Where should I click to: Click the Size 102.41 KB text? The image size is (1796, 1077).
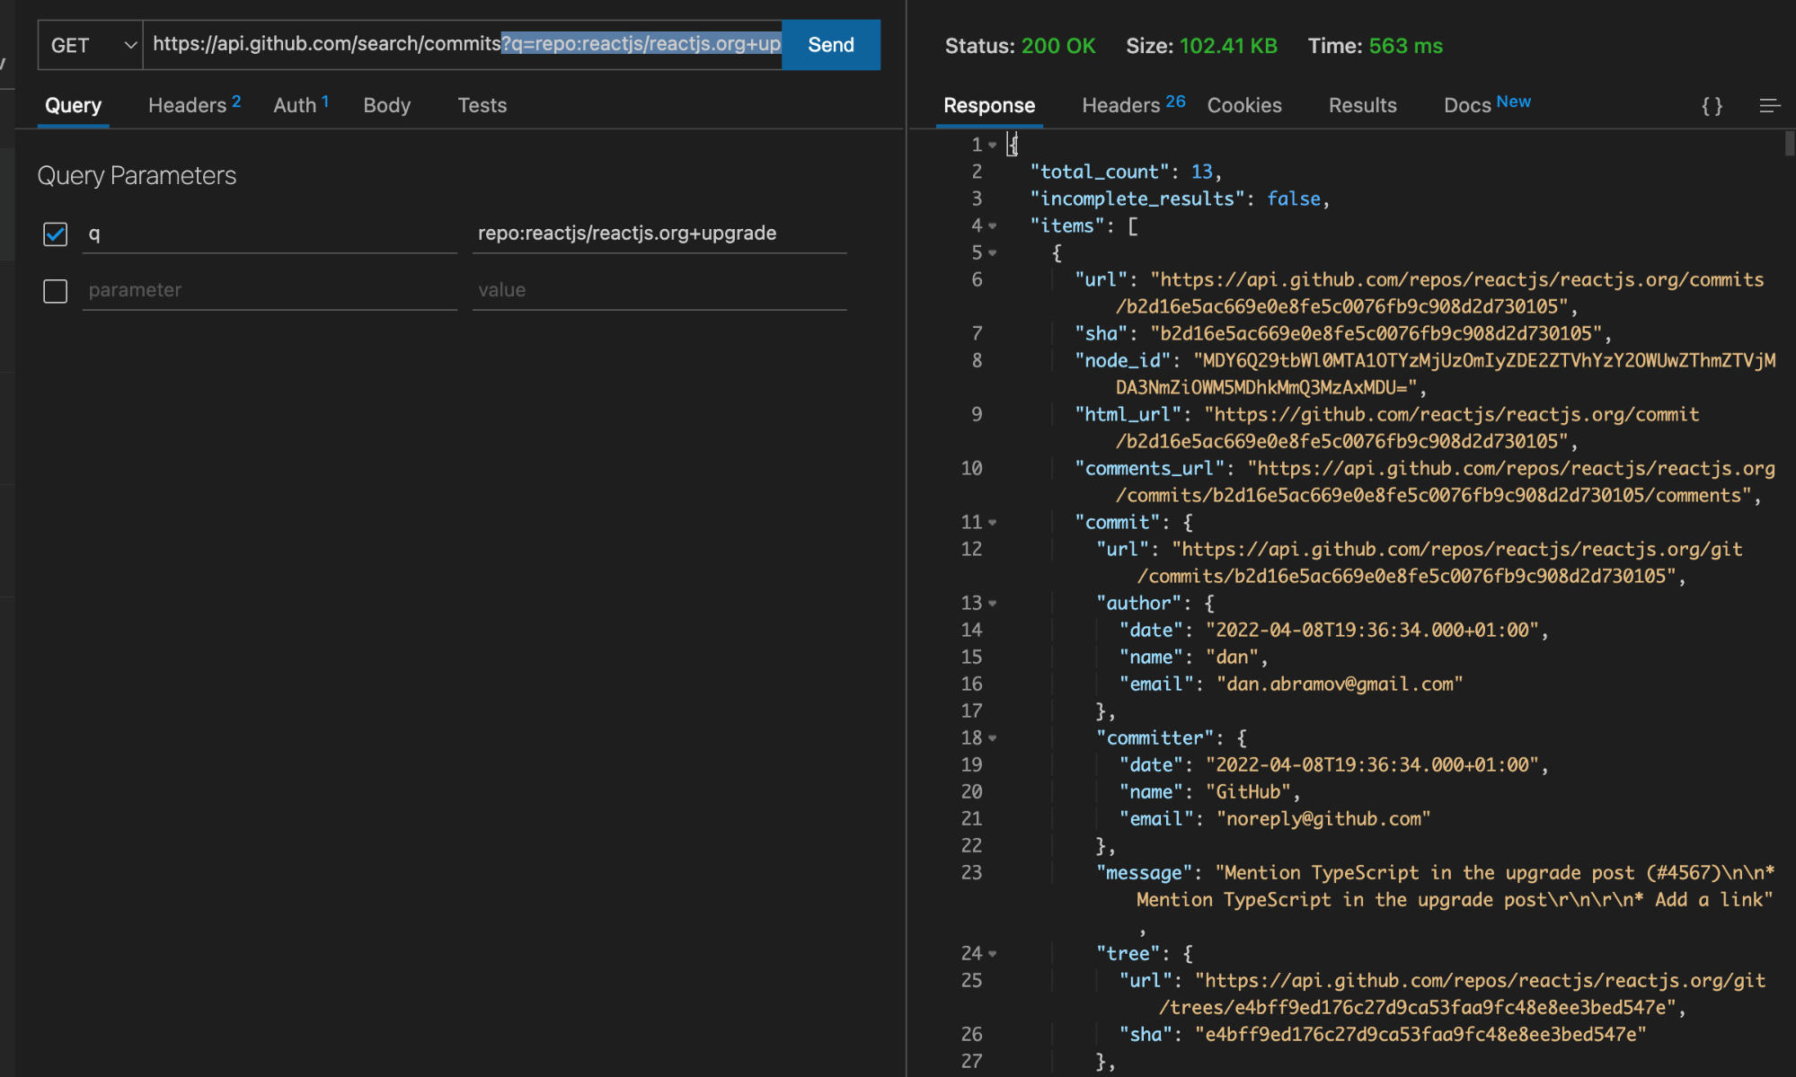(x=1201, y=46)
